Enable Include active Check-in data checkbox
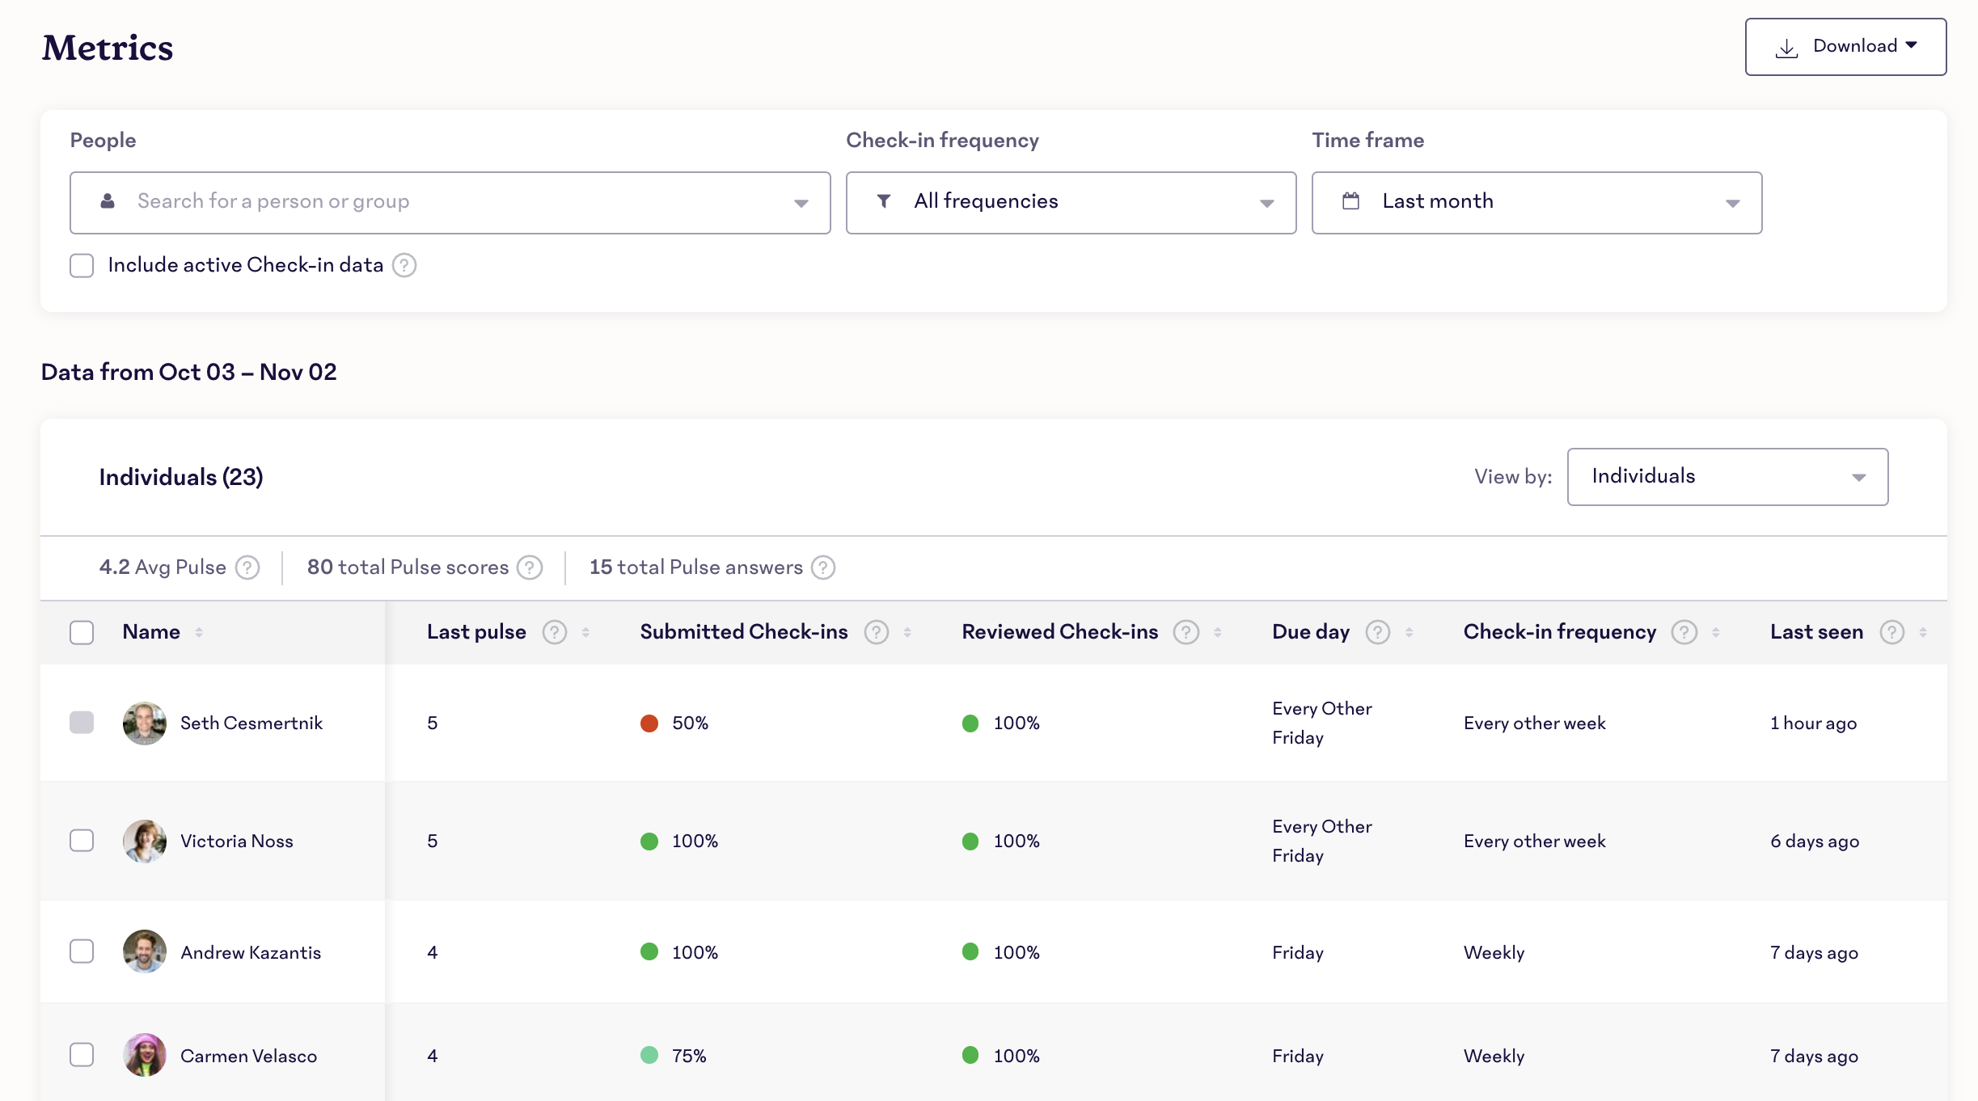Screen dimensions: 1978x1101 pos(82,265)
